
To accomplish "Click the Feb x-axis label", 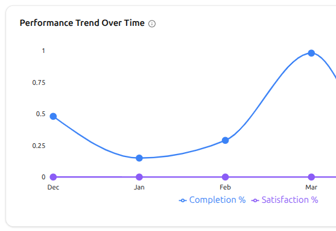I will tap(225, 188).
